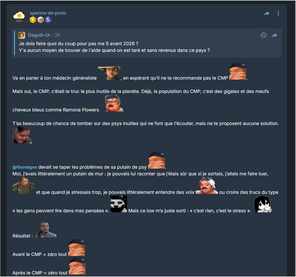This screenshot has height=277, width=296.
Task: Click the sticker after "Après le CMP = zéro tout"
Action: point(77,266)
